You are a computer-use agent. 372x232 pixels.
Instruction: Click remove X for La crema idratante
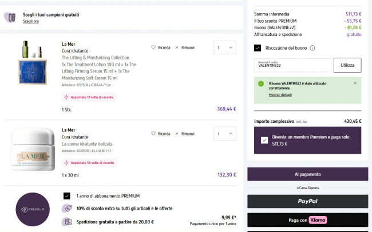click(176, 134)
